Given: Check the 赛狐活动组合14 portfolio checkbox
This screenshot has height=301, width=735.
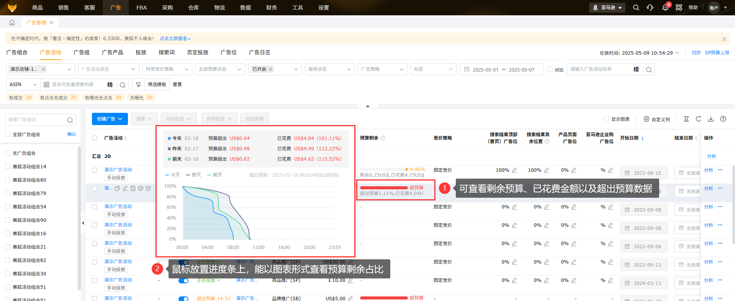Looking at the screenshot, I should 8,166.
